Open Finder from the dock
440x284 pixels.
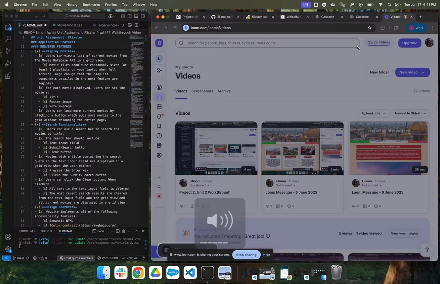pos(103,273)
